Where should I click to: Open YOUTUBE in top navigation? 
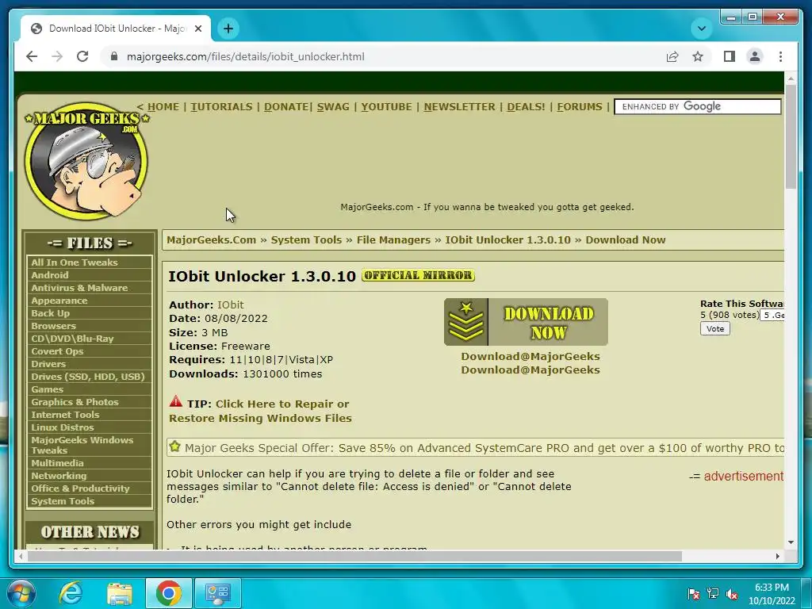[x=386, y=107]
